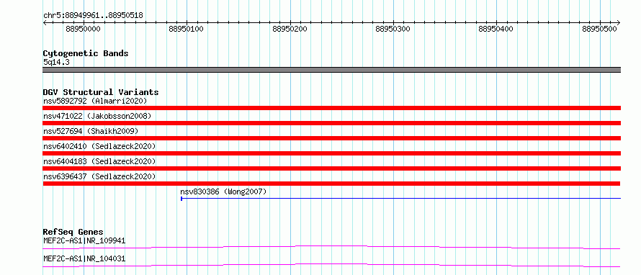641x275 pixels.
Task: Click ruler tick label 88950100
Action: pos(187,29)
